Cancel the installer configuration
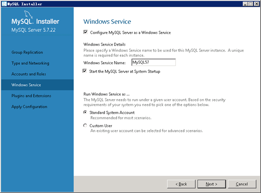 [x=242, y=184]
